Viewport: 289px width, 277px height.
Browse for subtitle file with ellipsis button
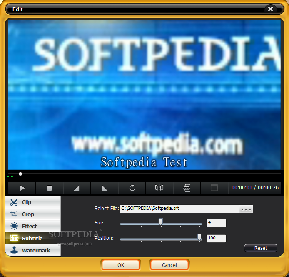coord(246,209)
